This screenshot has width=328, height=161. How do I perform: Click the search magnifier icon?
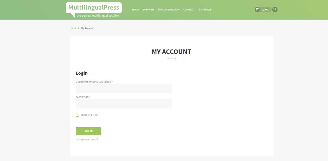(275, 9)
